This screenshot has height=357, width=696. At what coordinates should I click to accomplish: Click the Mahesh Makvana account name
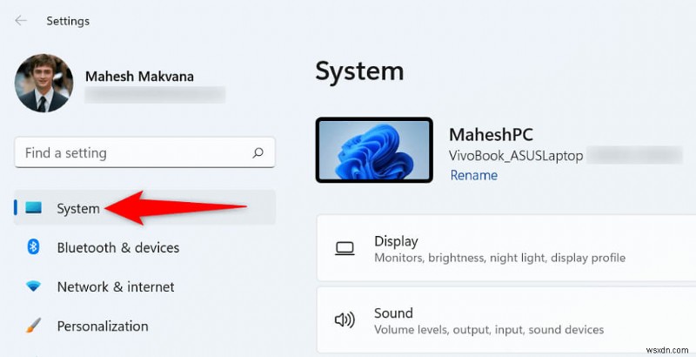point(139,77)
